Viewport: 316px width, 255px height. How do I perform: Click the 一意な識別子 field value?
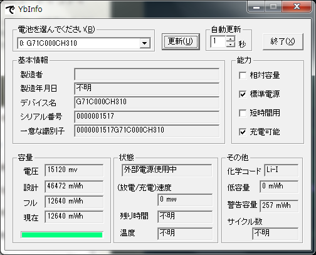[x=147, y=131]
